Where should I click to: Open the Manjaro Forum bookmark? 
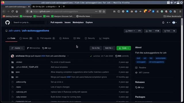tap(38, 16)
